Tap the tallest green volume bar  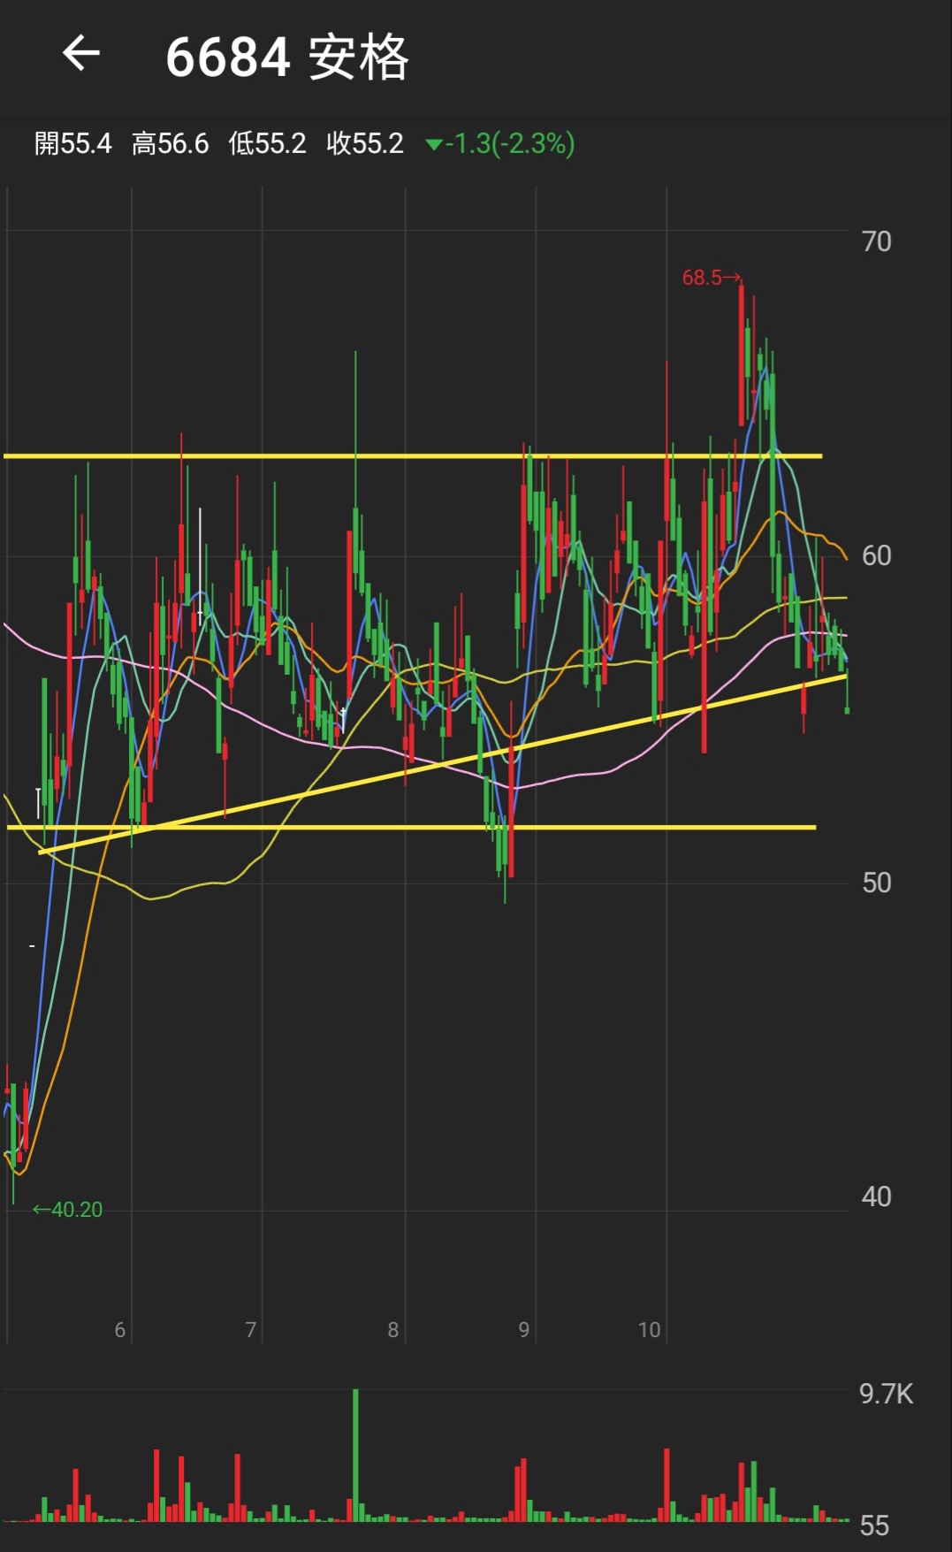355,1455
